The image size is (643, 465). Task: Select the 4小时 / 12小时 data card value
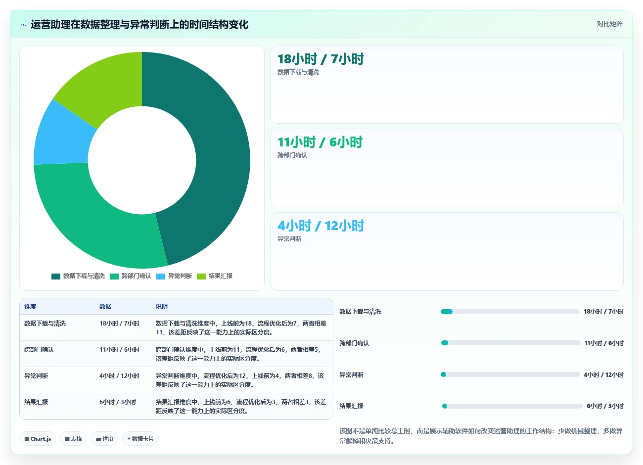[321, 226]
